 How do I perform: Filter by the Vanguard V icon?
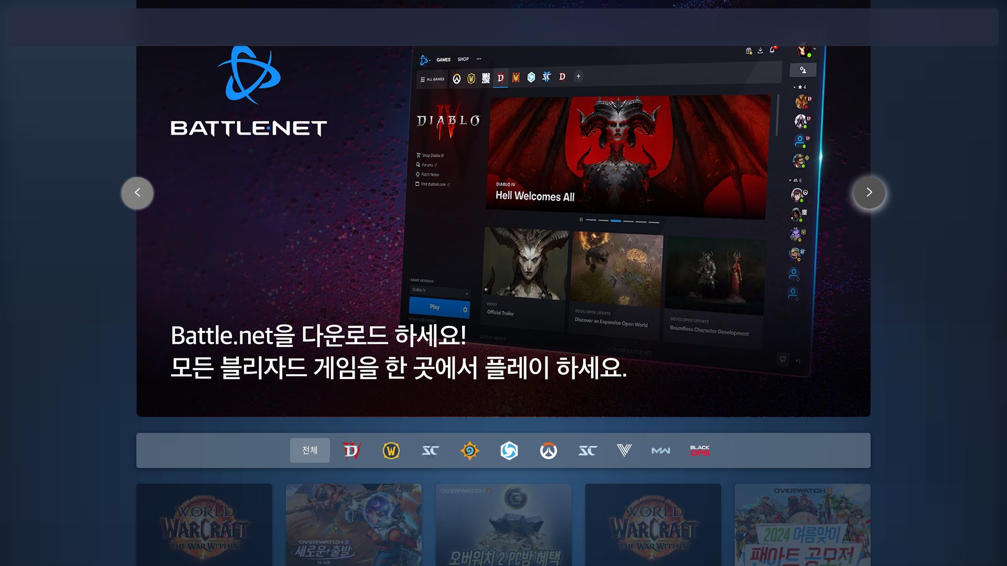coord(624,450)
